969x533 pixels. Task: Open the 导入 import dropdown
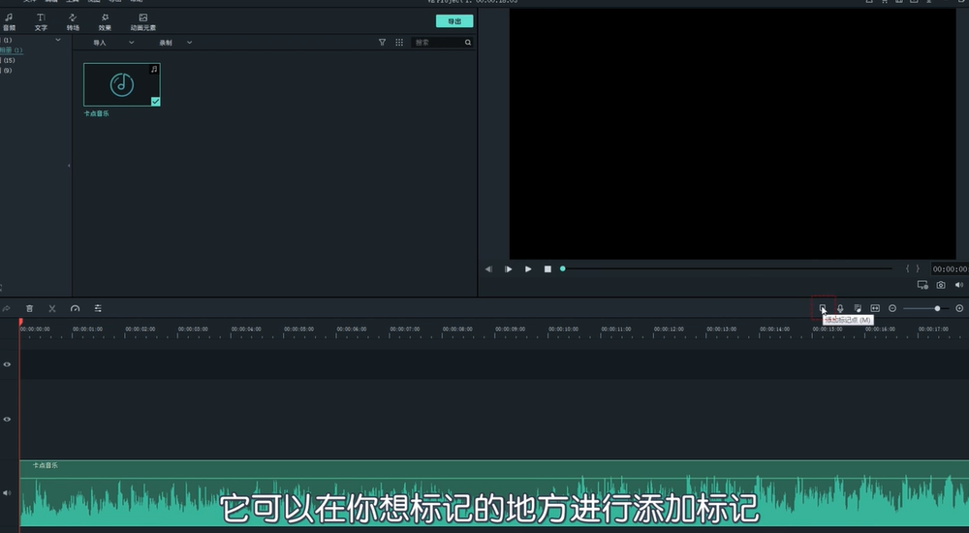113,43
